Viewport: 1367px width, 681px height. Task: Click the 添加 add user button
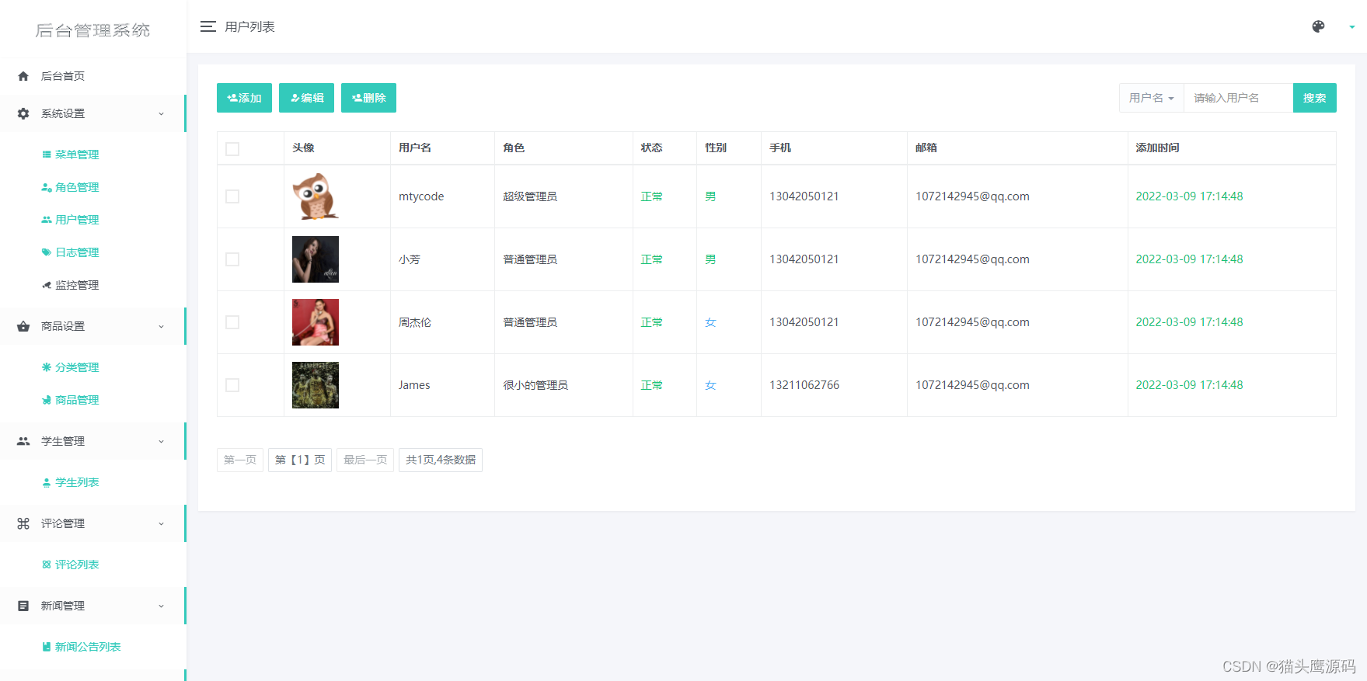point(244,98)
